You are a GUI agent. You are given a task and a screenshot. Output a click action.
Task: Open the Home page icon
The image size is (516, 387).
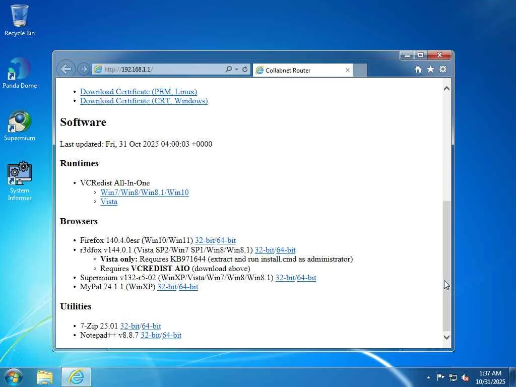click(418, 69)
